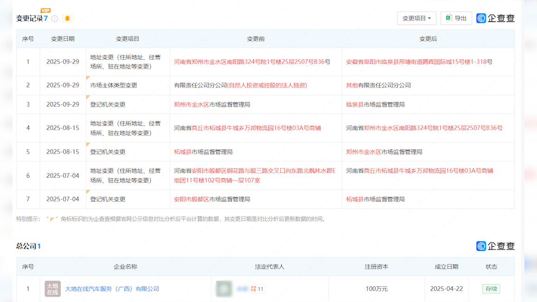Click the 企查查 logo near 变更记录
Image resolution: width=537 pixels, height=302 pixels.
point(495,18)
